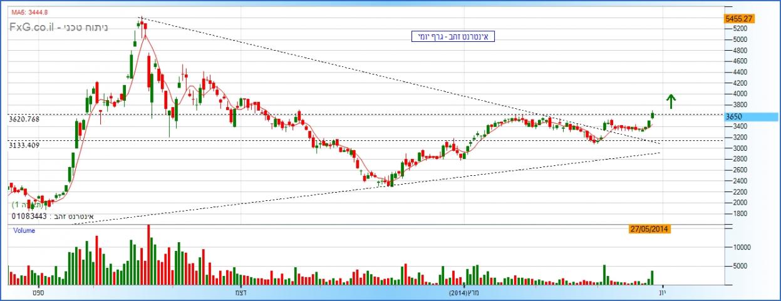Click the blue Volume panel label

[x=24, y=230]
